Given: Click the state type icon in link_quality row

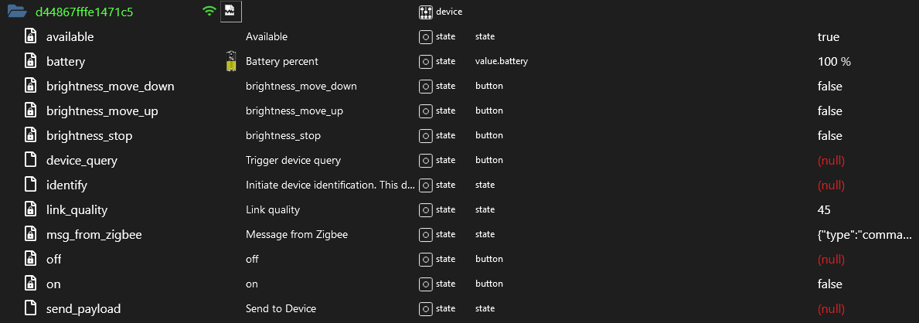Looking at the screenshot, I should [x=426, y=210].
